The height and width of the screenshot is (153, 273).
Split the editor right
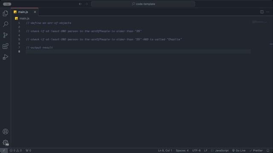[x=261, y=12]
